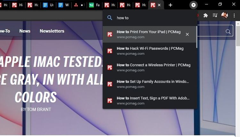Open Chrome's three-dot menu
The width and height of the screenshot is (240, 137).
click(234, 15)
